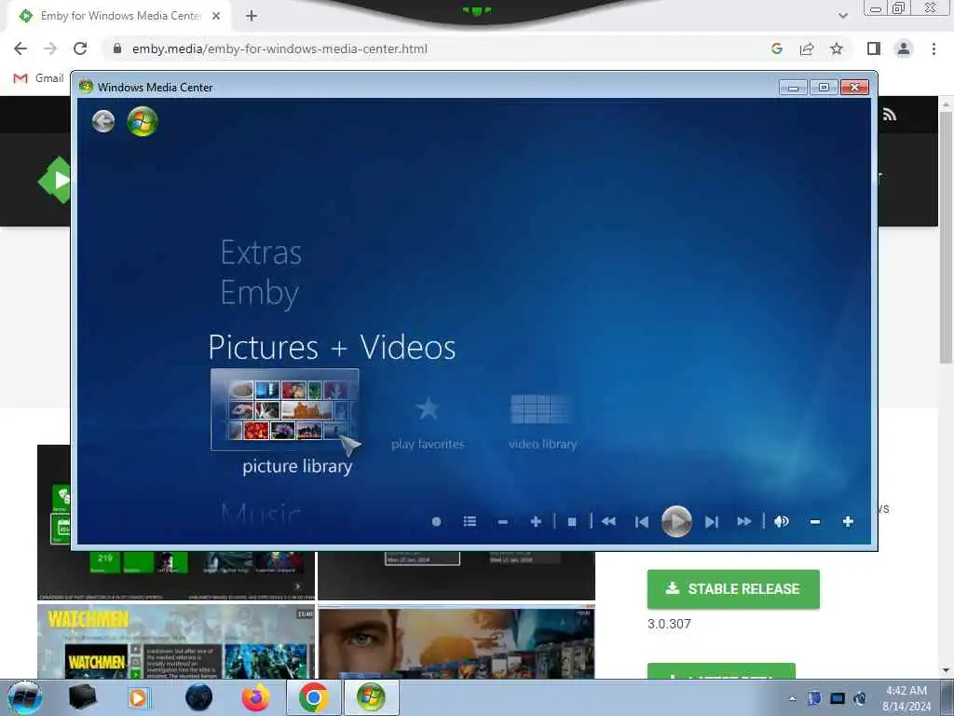This screenshot has width=954, height=716.
Task: Rewind with the double-arrow button
Action: pos(608,522)
